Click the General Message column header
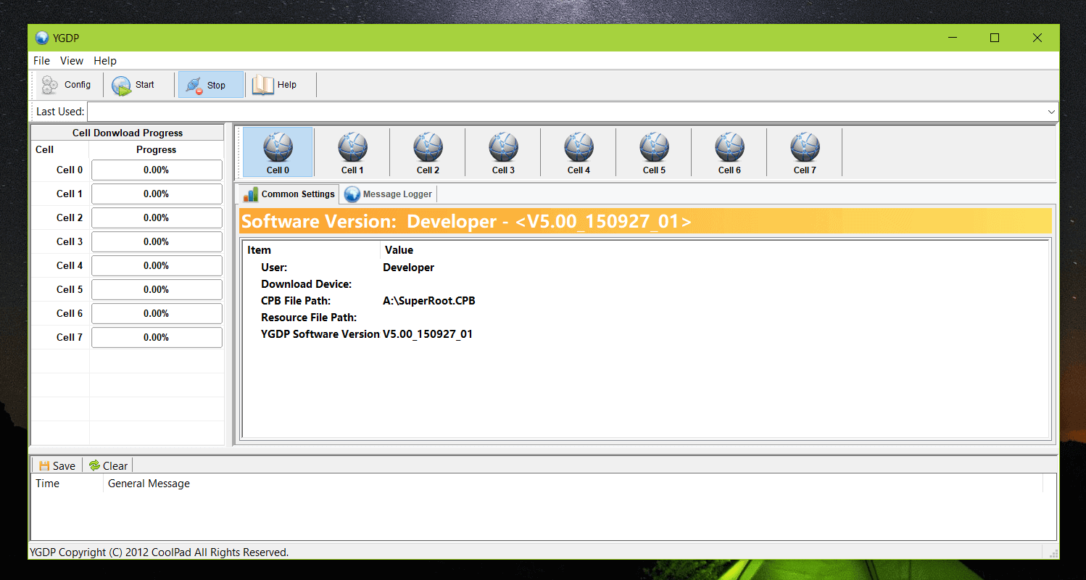 149,484
